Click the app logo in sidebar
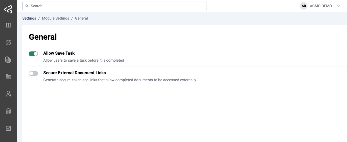 coord(8,10)
